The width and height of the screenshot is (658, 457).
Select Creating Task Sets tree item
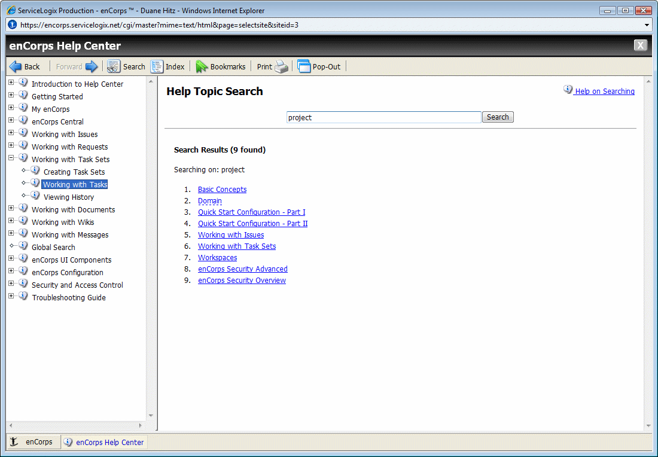(74, 172)
